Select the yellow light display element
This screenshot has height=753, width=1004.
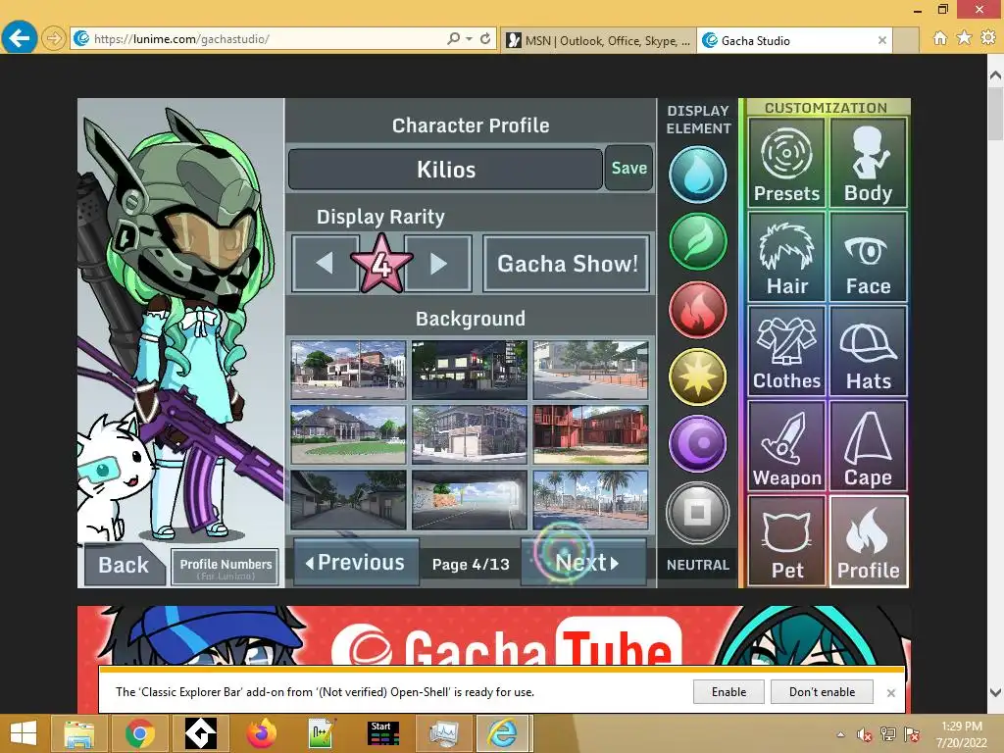point(697,377)
